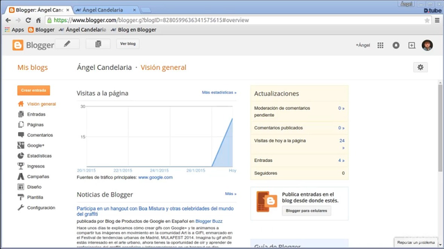Open the www.google.com traffic source link
Screen dimensions: 444x249
click(155, 177)
